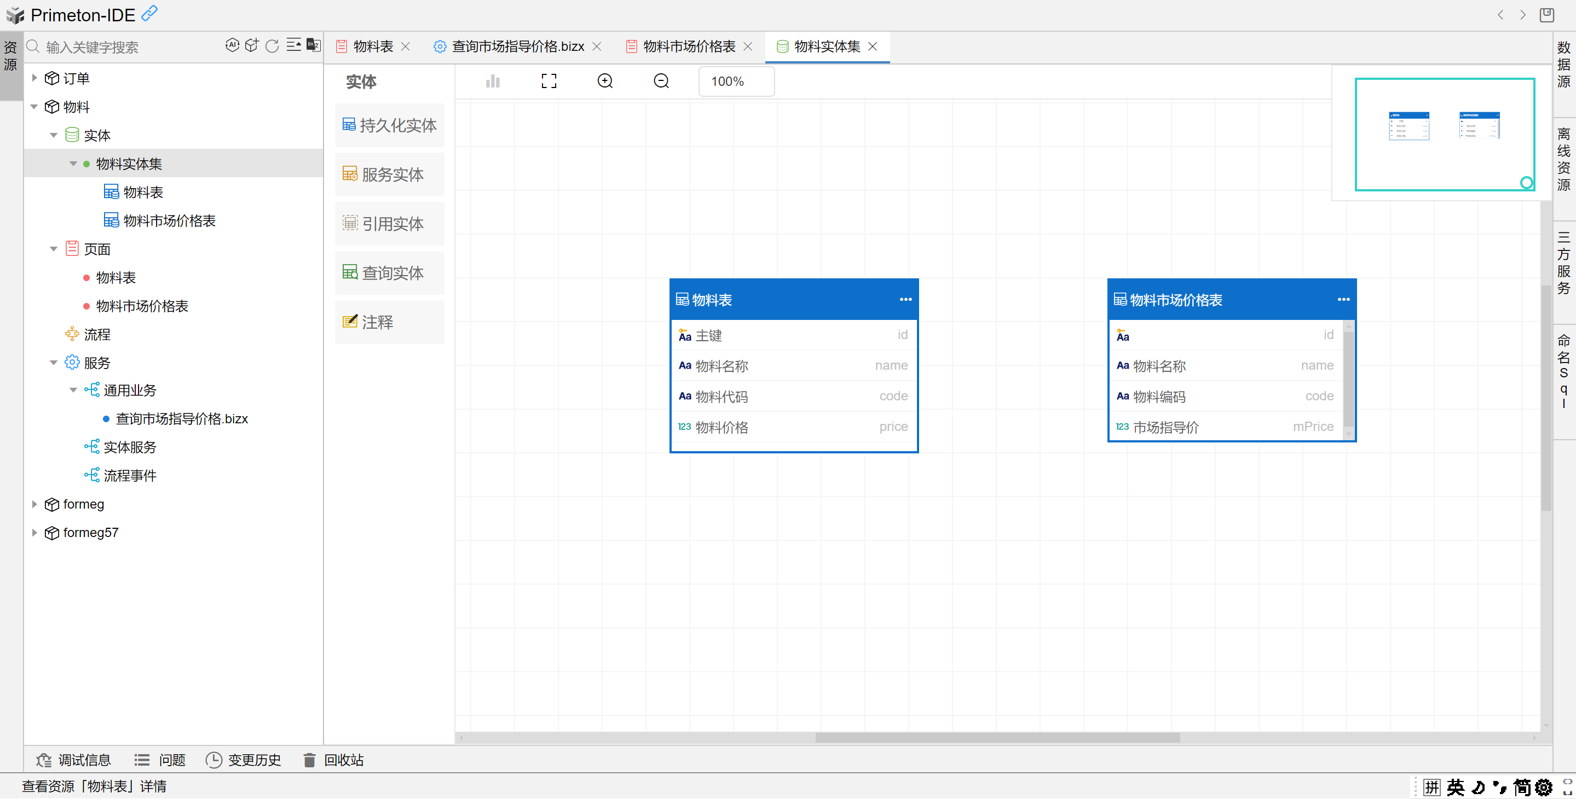Click the fit-to-screen icon
The height and width of the screenshot is (799, 1576).
[x=549, y=81]
